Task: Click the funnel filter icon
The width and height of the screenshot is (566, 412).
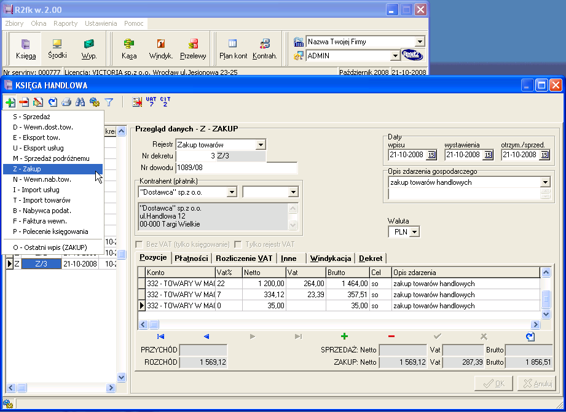Action: [x=109, y=103]
